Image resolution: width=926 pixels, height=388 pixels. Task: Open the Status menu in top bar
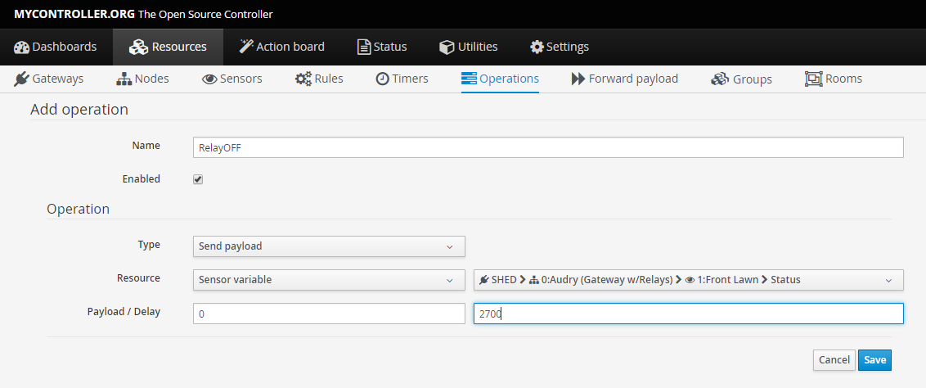pyautogui.click(x=382, y=47)
